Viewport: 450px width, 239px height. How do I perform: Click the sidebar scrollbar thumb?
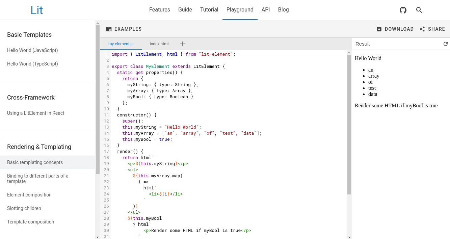coord(98,100)
